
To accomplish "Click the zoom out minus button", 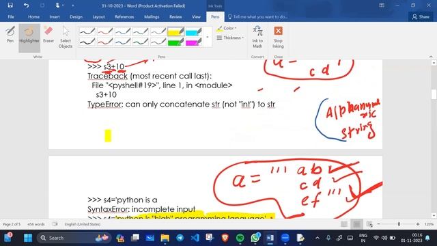I will click(x=378, y=224).
